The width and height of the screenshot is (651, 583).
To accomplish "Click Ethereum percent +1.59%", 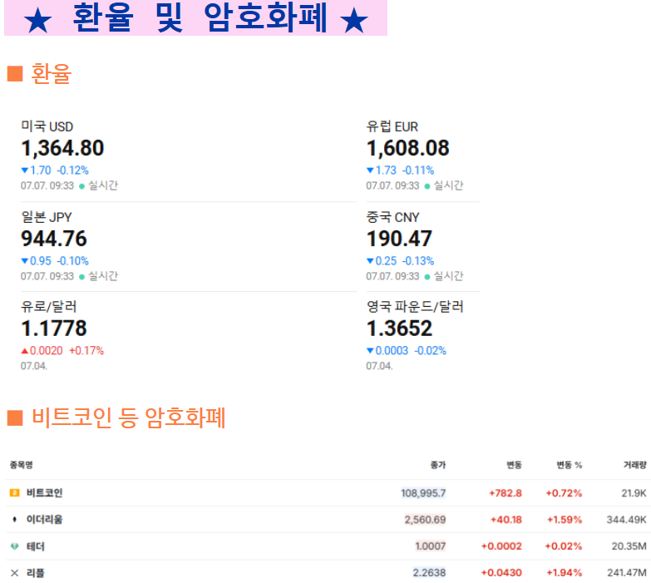I will click(565, 520).
